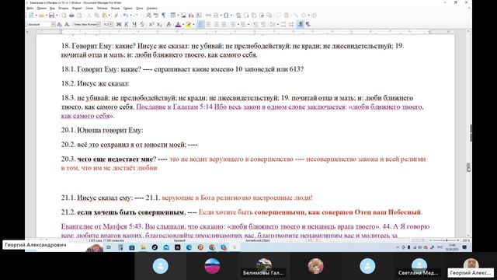The image size is (497, 280).
Task: Toggle Strikethrough formatting
Action: tap(142, 24)
